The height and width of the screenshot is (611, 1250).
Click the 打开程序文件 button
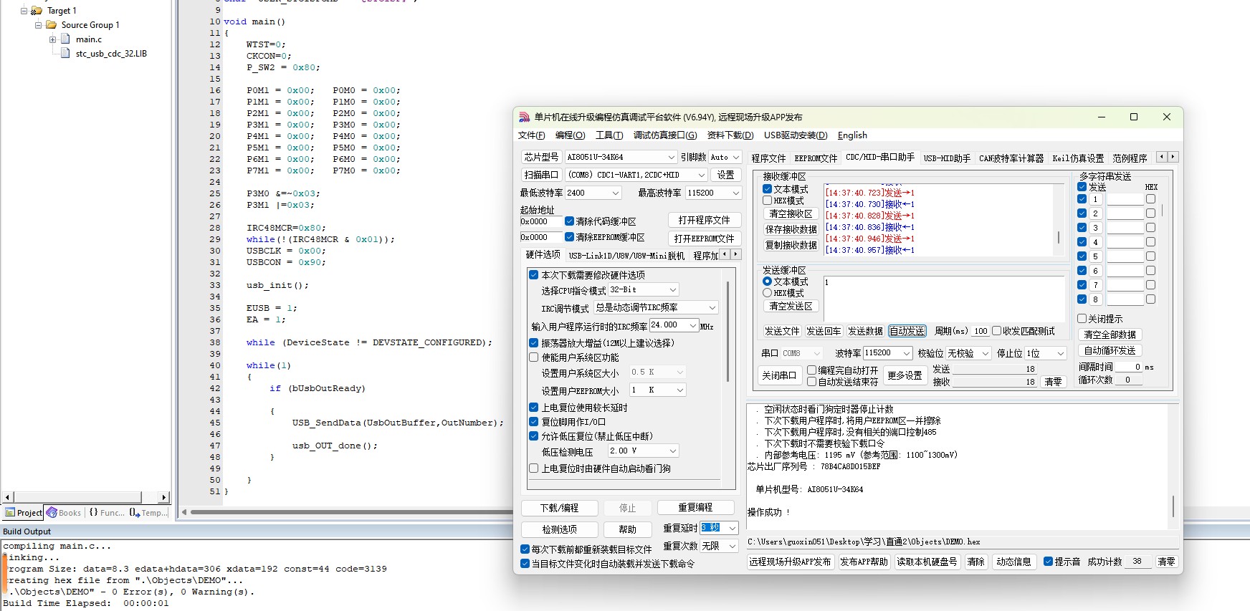[704, 220]
